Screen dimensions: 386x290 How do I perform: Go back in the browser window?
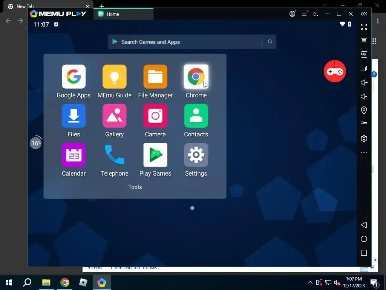click(x=8, y=21)
